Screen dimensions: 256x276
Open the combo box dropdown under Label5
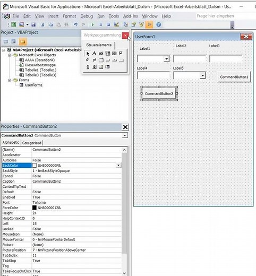point(202,75)
